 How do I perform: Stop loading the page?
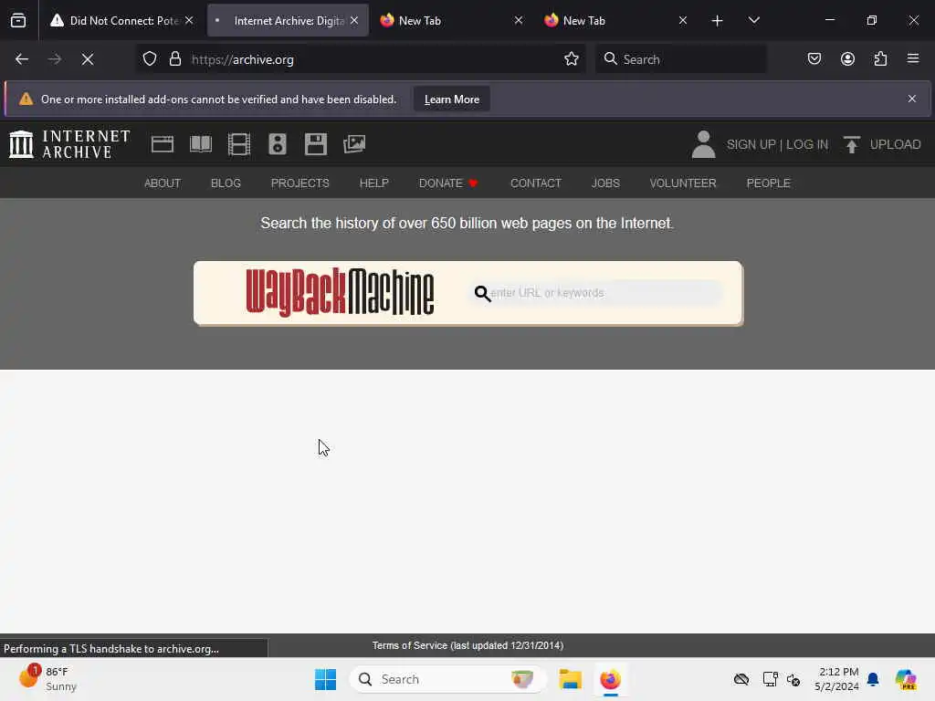tap(88, 59)
